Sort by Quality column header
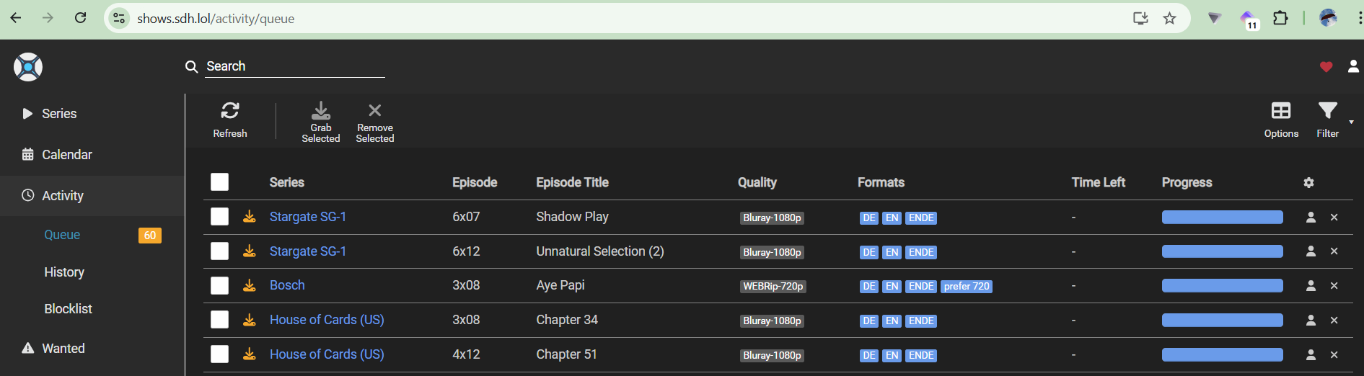This screenshot has width=1364, height=376. (x=757, y=182)
